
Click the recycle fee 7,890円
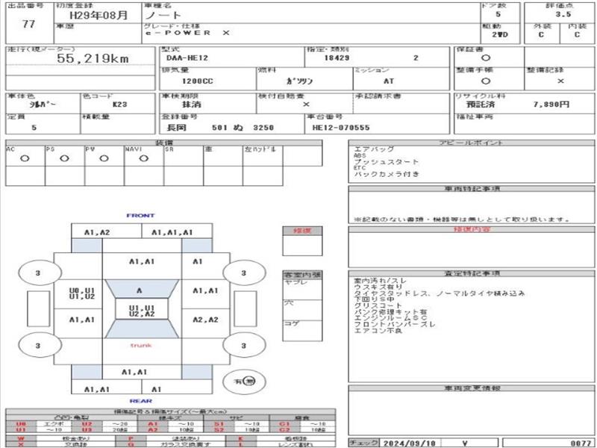tap(551, 105)
